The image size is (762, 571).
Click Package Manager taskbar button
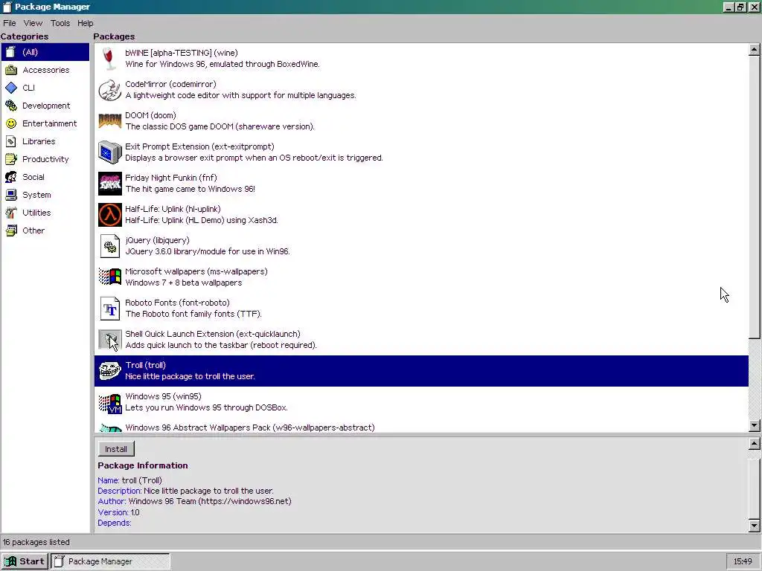pos(111,561)
